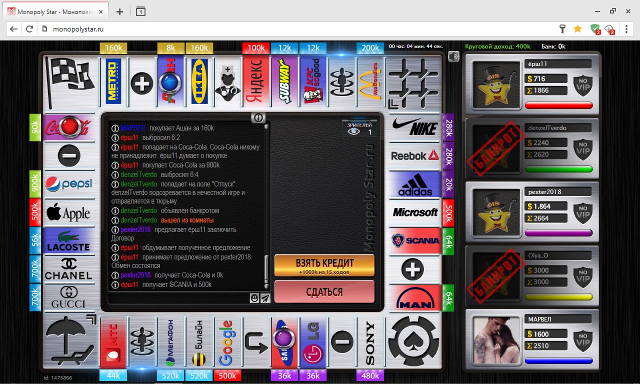Click the Samsung property cell

click(284, 342)
